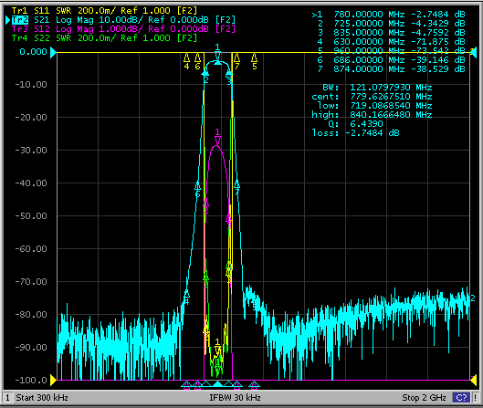483x408 pixels.
Task: Click cyan marker 6 on the left skirt
Action: tap(197, 189)
